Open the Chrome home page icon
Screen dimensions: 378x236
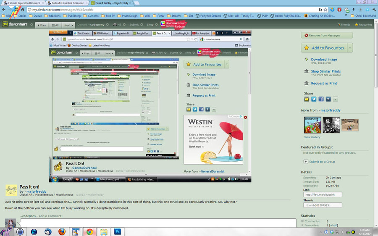22,10
